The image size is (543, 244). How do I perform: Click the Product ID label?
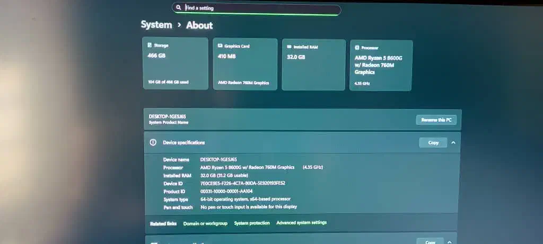point(174,192)
